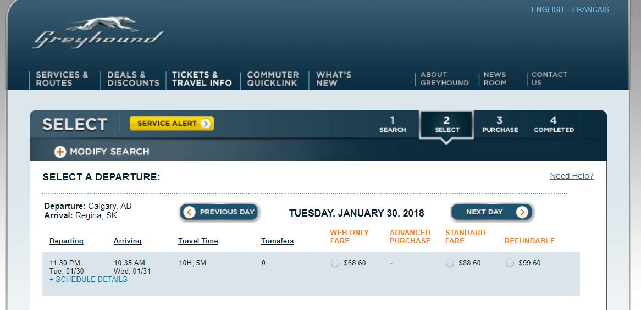Click the Service Alert arrow icon
This screenshot has width=641, height=310.
pos(206,124)
